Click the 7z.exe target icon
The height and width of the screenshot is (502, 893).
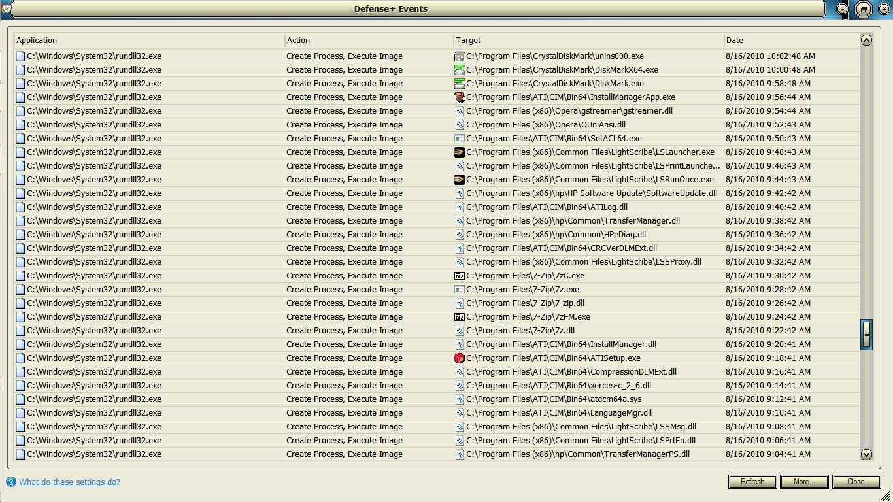pyautogui.click(x=460, y=290)
